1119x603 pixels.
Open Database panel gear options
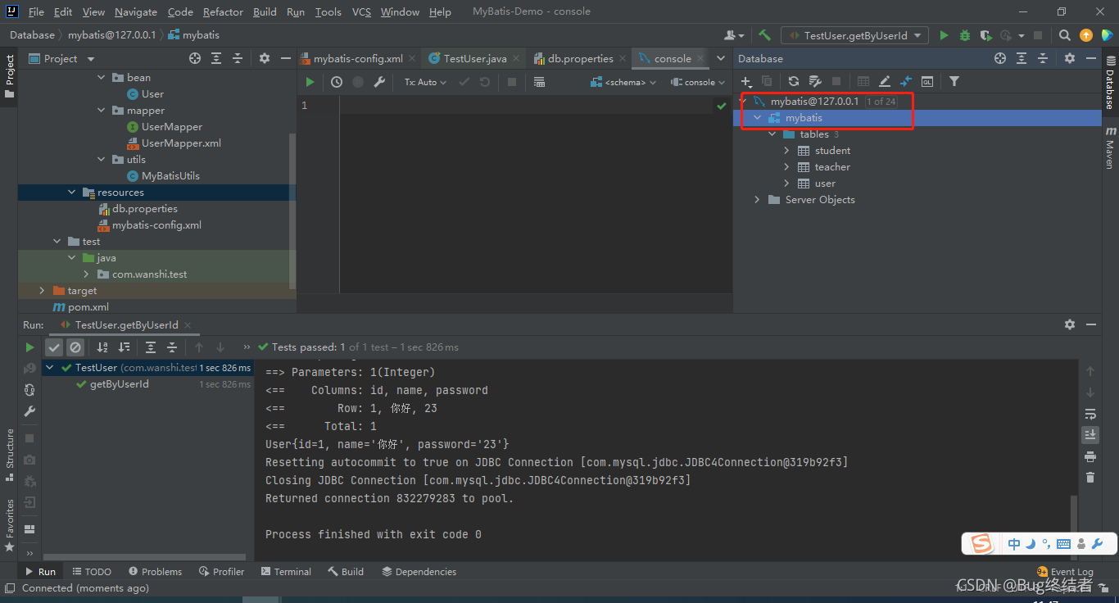point(1069,58)
